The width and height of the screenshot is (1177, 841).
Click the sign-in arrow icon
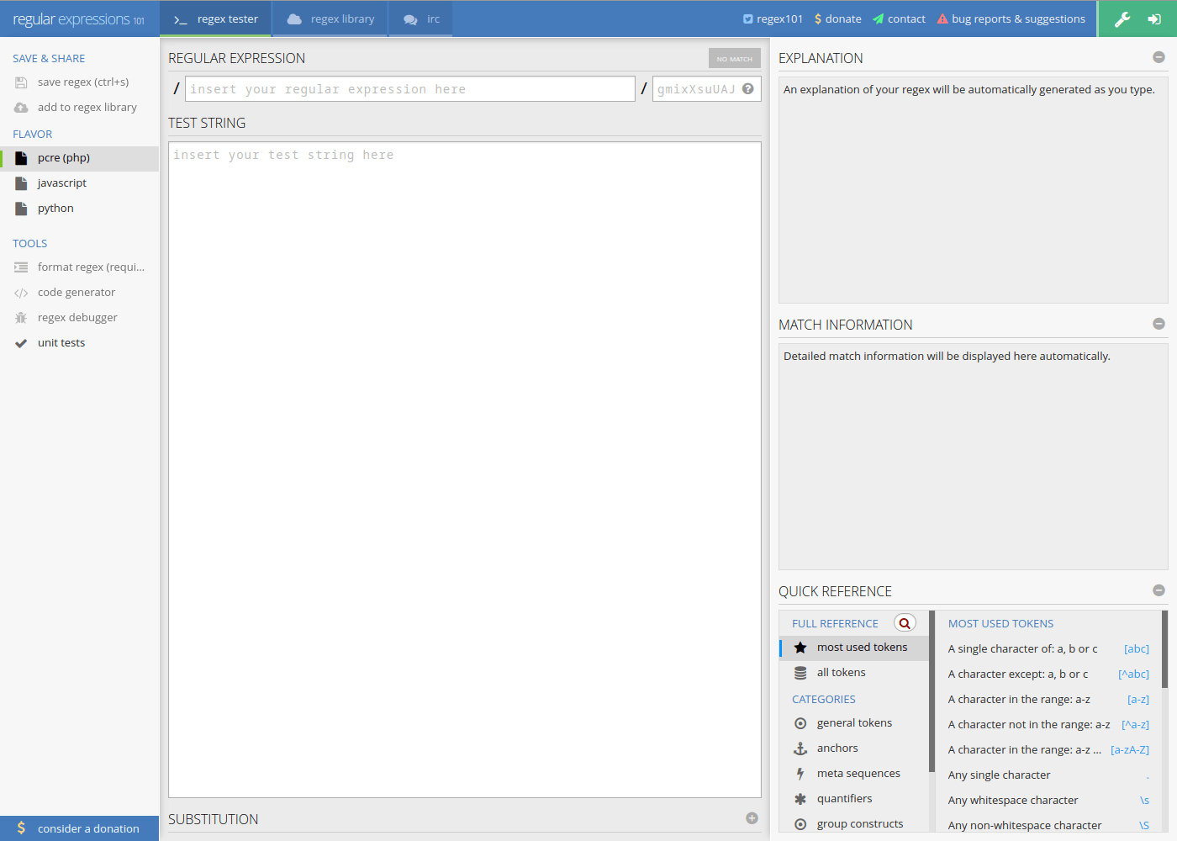click(1154, 18)
